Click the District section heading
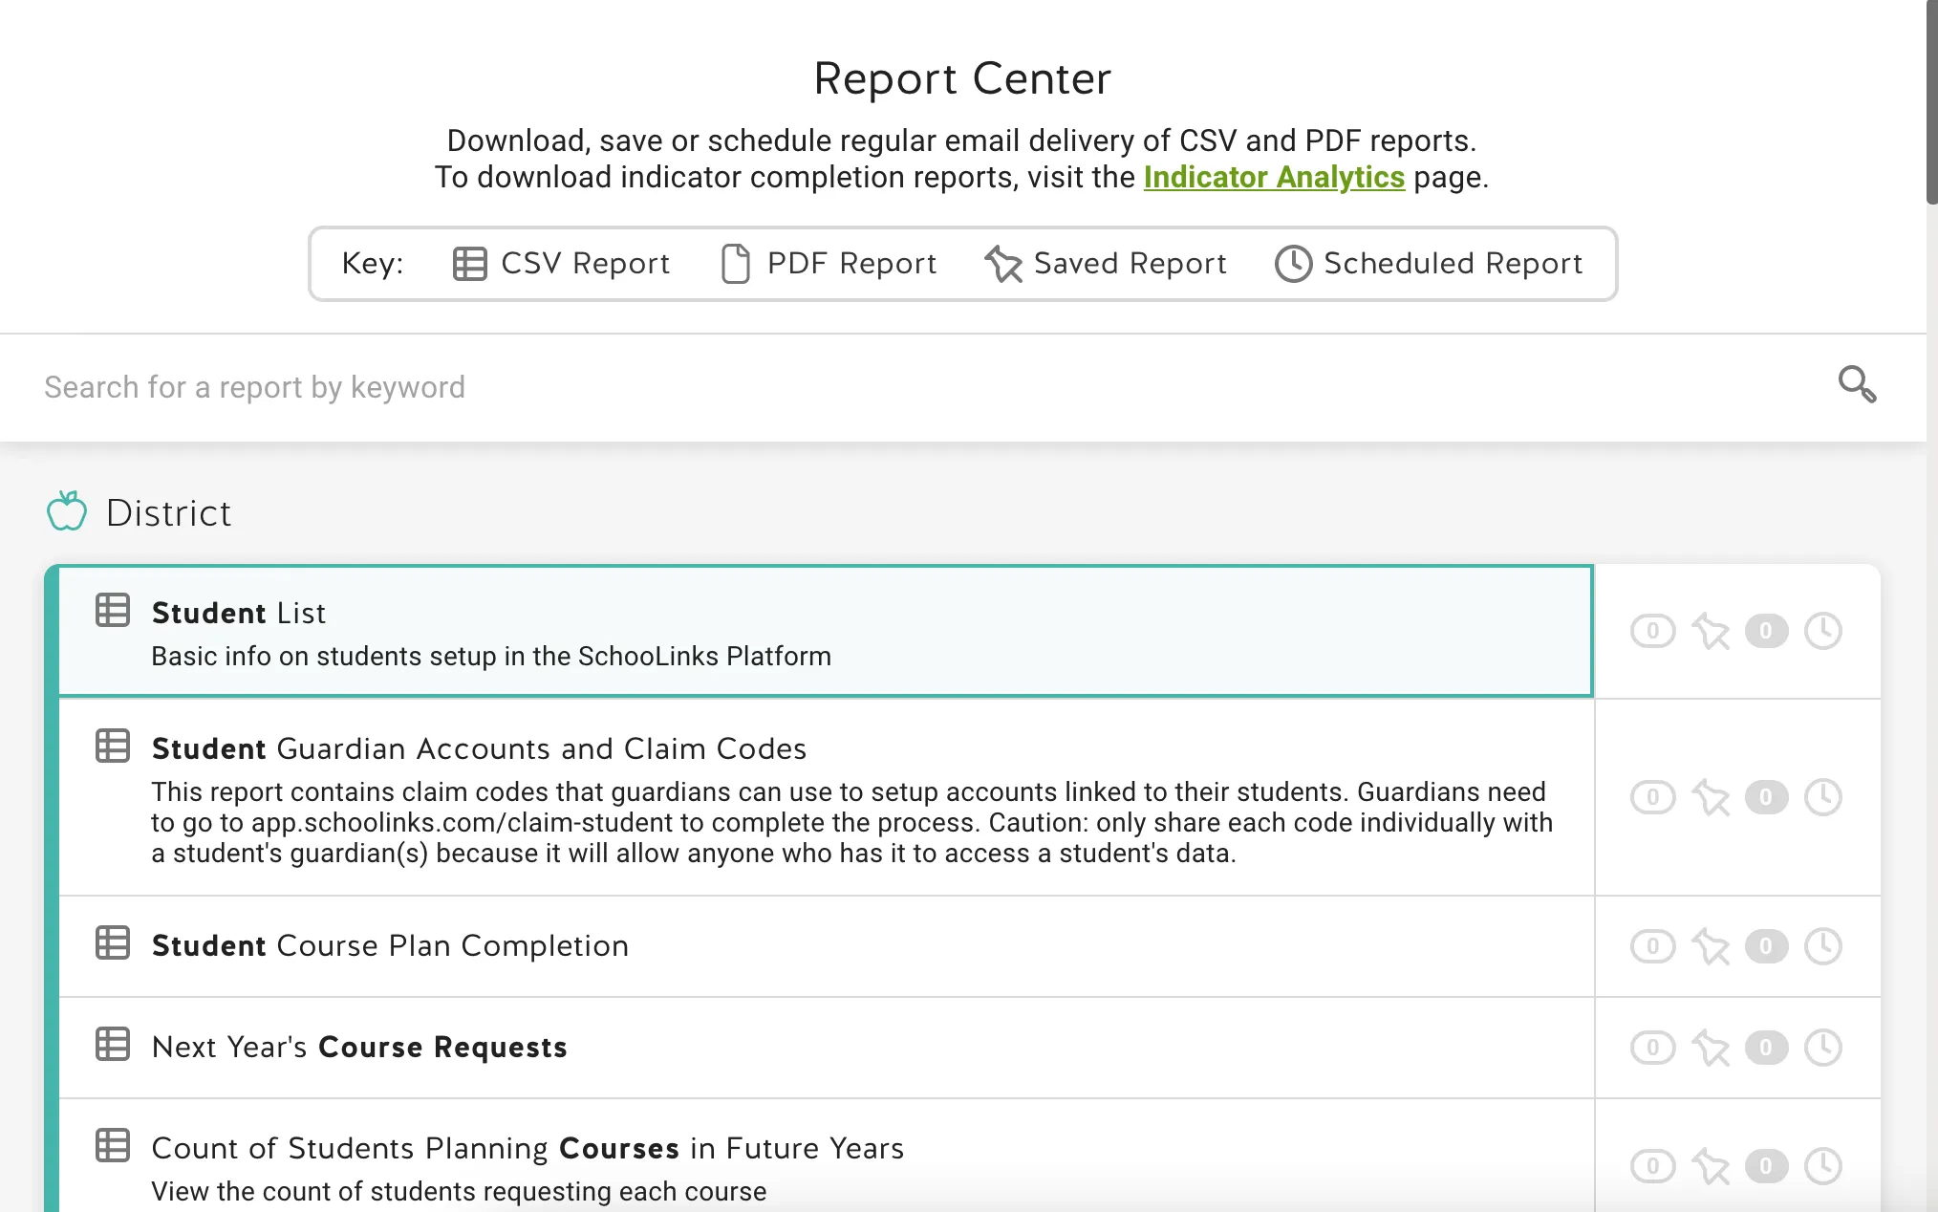This screenshot has height=1212, width=1938. [x=168, y=513]
